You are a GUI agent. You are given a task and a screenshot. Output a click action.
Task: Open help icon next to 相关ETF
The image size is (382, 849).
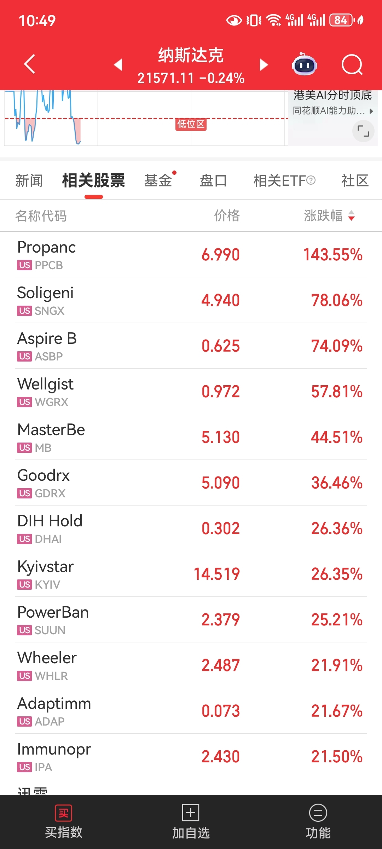click(311, 180)
